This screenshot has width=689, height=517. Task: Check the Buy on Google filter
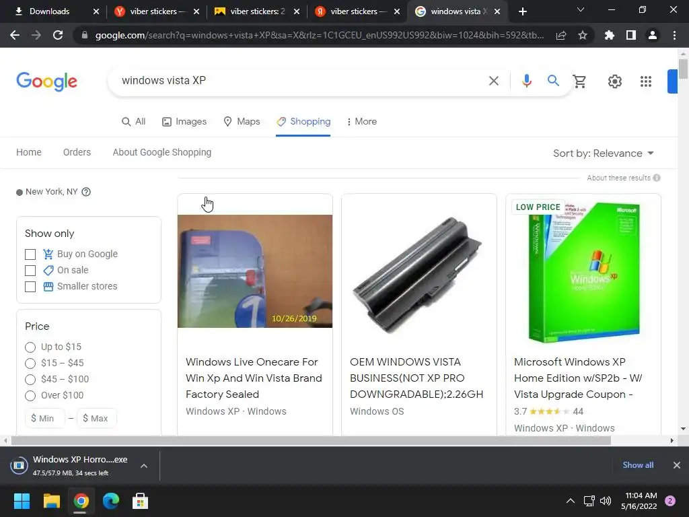30,254
